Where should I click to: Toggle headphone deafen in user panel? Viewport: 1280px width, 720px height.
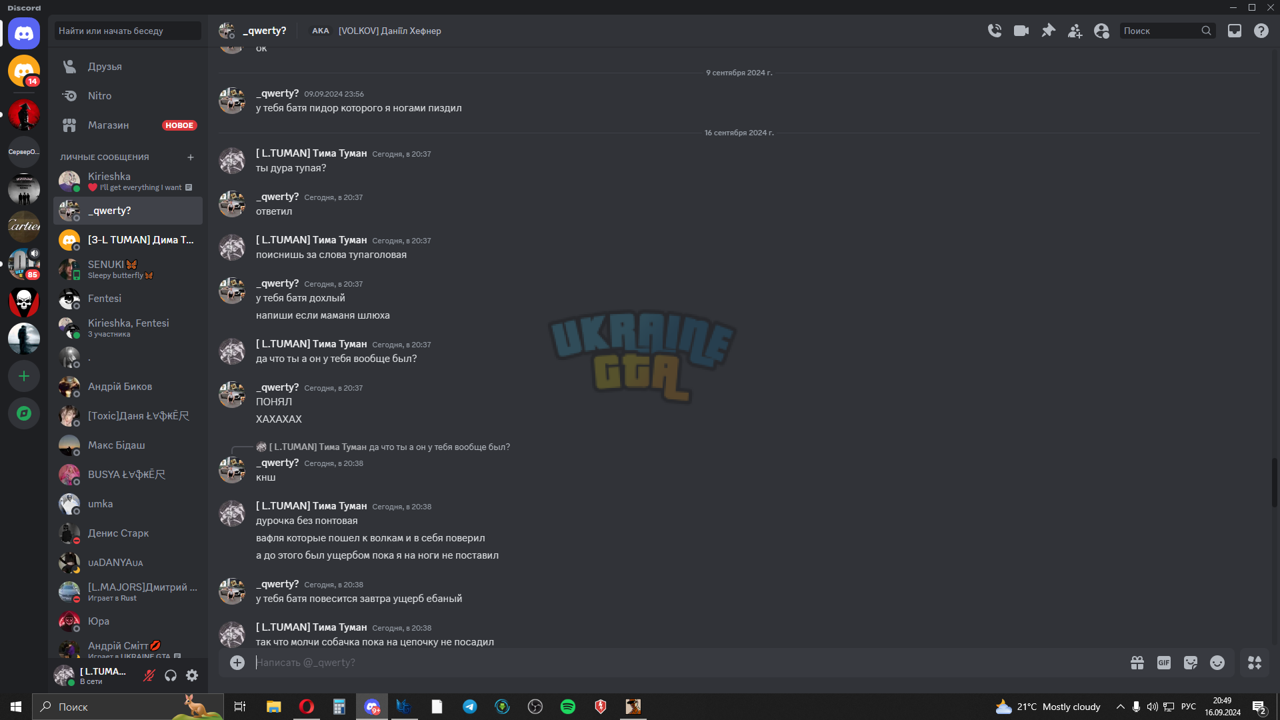(x=171, y=675)
